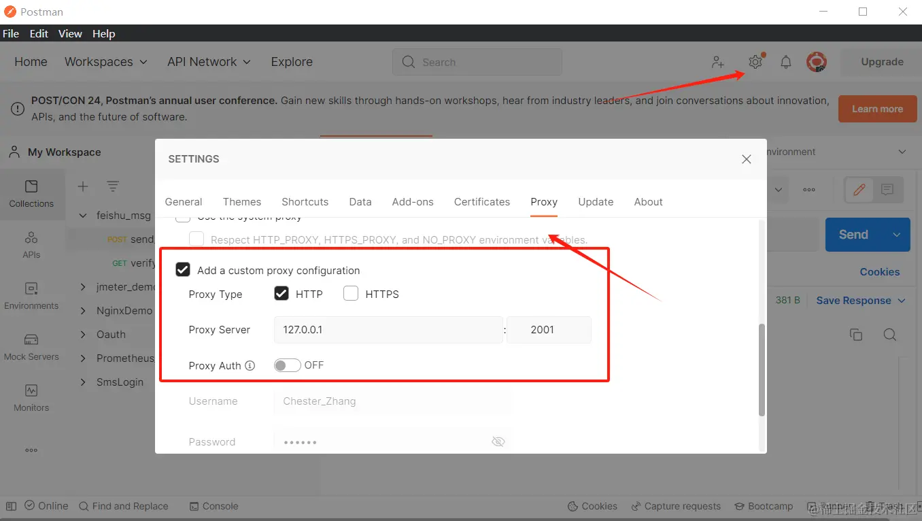Open Cookies in the status bar
The image size is (922, 521).
(x=592, y=506)
